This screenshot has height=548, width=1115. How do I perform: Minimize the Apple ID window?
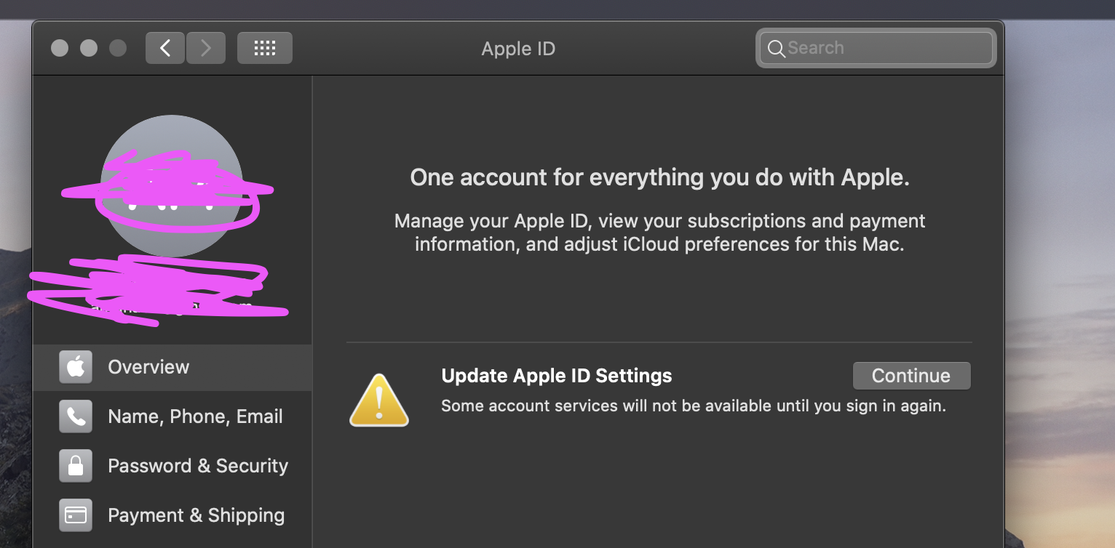[x=89, y=48]
